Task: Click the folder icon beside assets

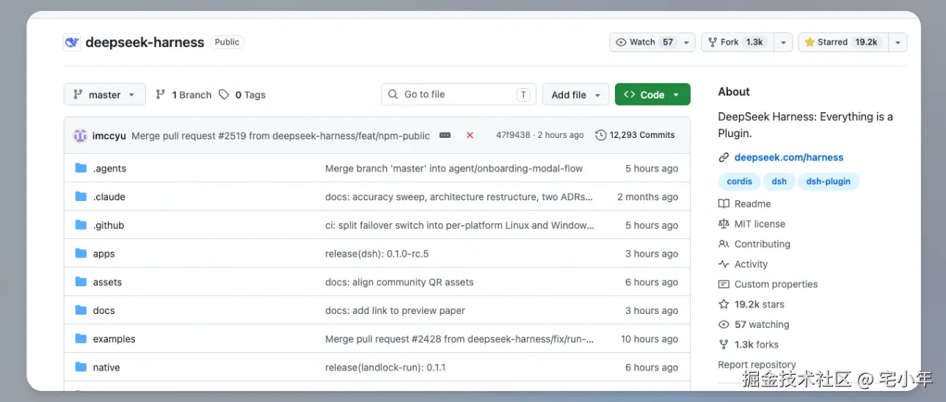Action: pos(81,282)
